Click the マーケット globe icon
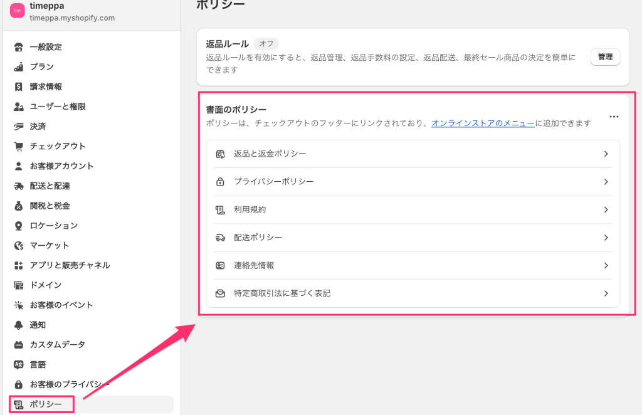 [x=19, y=245]
